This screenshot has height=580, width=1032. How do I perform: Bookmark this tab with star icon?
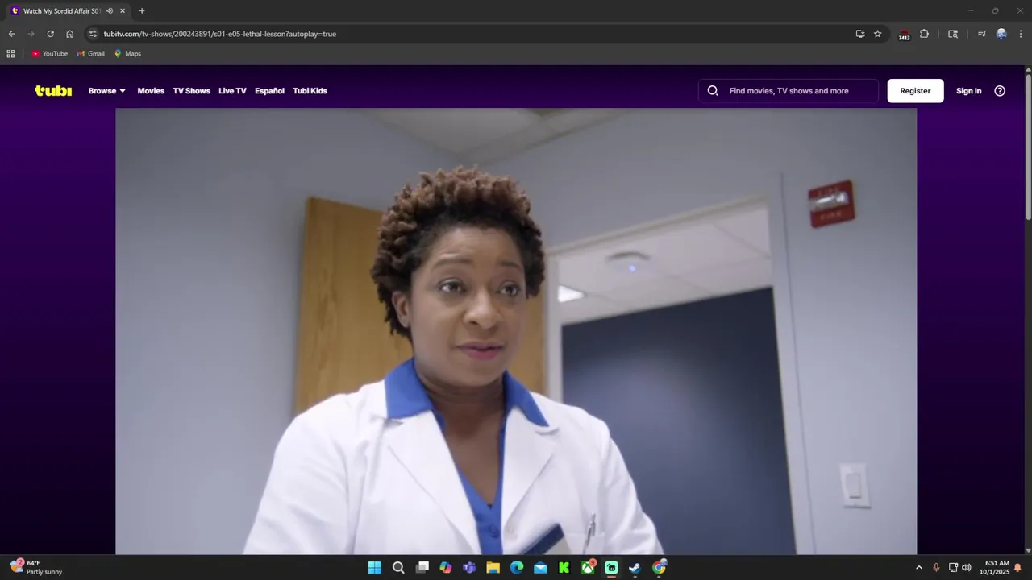(x=878, y=34)
